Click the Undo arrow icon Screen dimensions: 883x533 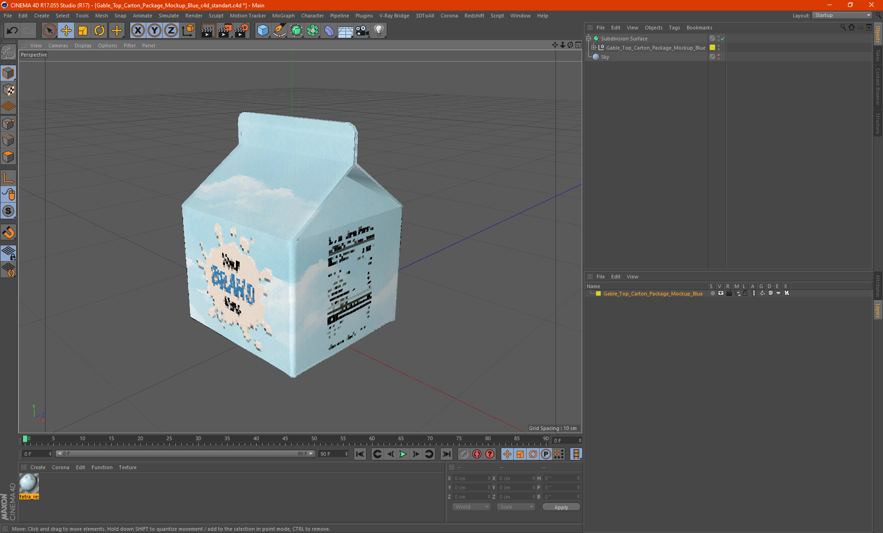point(12,31)
